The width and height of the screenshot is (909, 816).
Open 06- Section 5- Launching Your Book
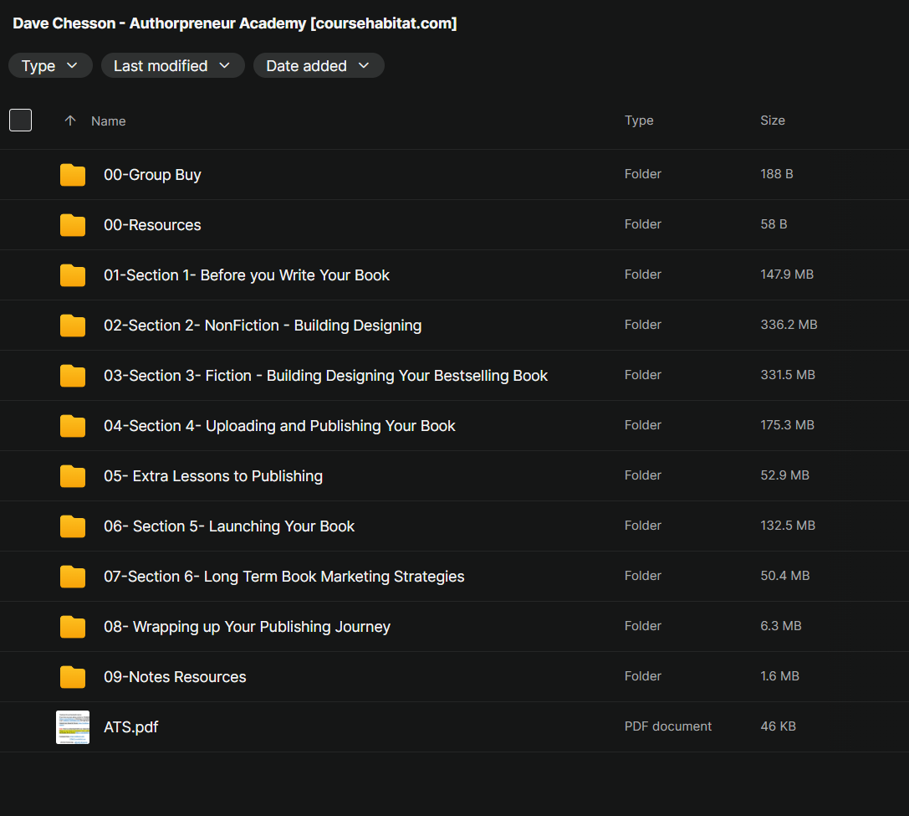[x=229, y=526]
